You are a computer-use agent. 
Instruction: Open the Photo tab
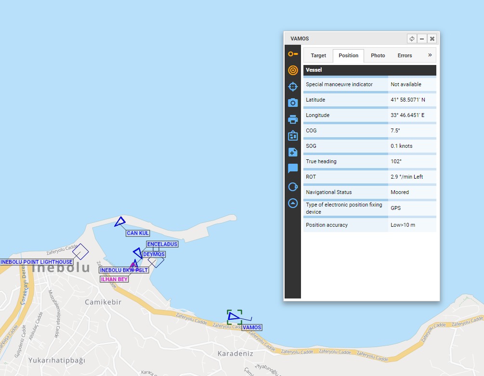[378, 55]
